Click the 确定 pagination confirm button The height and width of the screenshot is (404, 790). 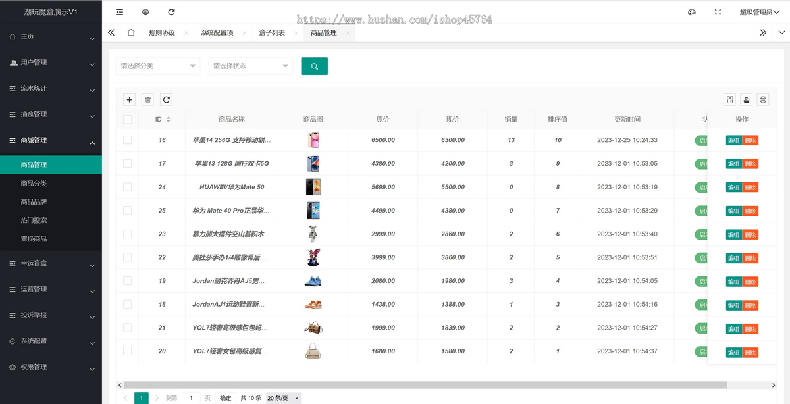point(226,398)
